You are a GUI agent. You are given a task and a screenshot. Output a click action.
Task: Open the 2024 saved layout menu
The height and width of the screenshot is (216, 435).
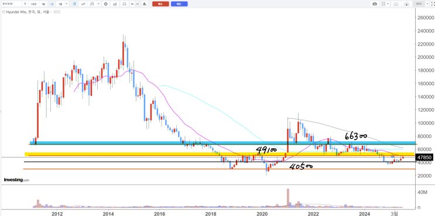(x=419, y=4)
